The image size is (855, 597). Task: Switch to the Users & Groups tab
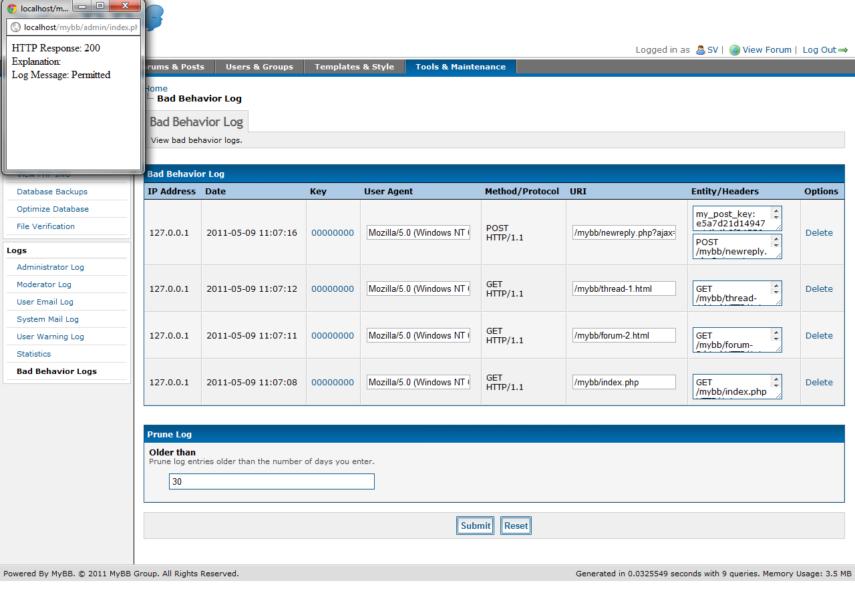(x=259, y=67)
